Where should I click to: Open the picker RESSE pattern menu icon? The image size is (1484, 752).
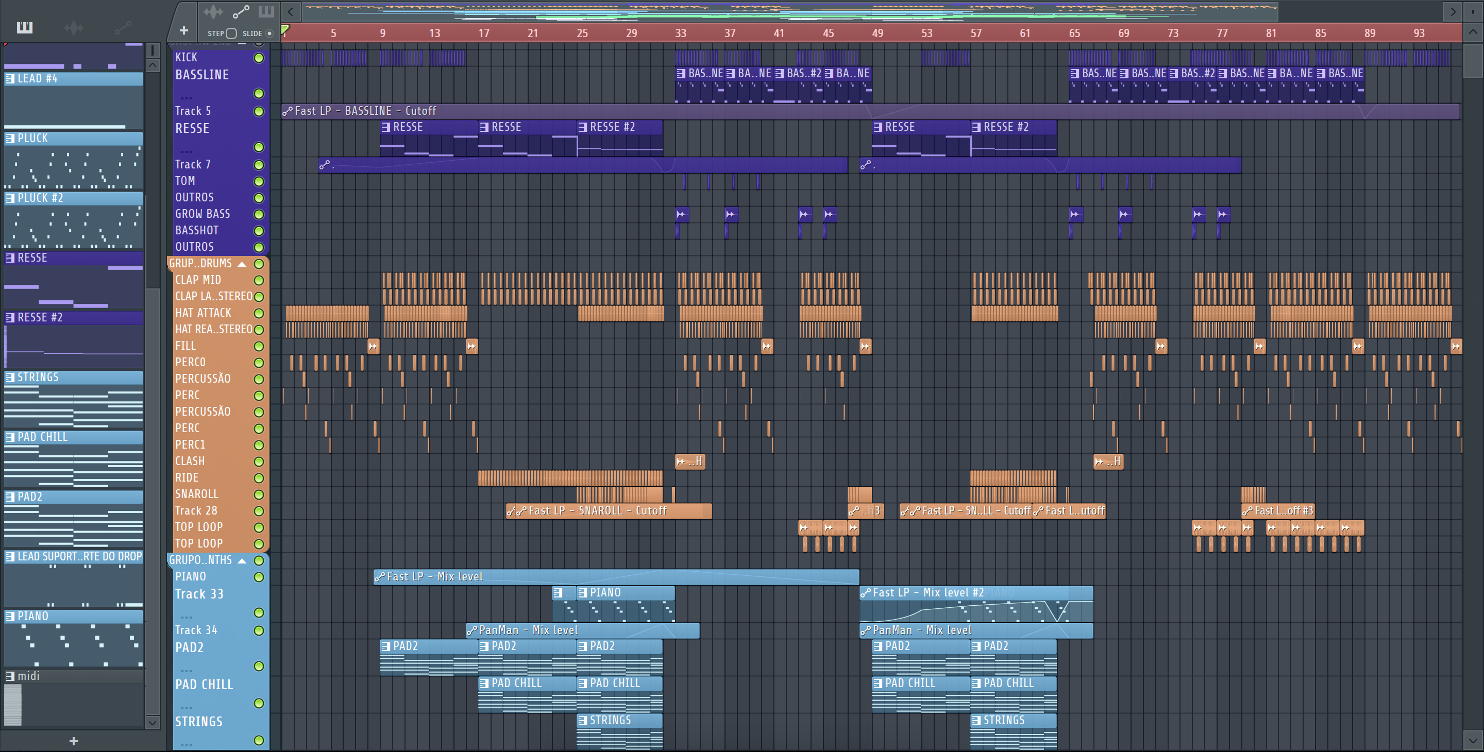click(10, 259)
